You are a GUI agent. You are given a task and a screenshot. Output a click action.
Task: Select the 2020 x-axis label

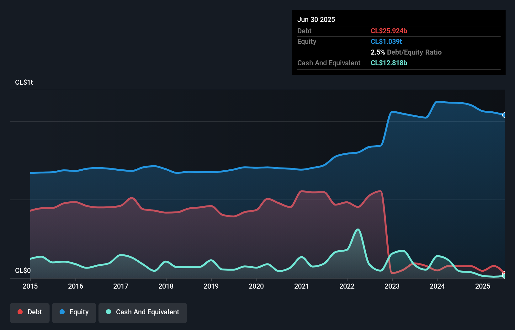[256, 286]
